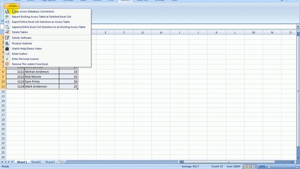Click the horizontal scrollbar thumb
Screen dimensions: 300x169
tap(229, 162)
